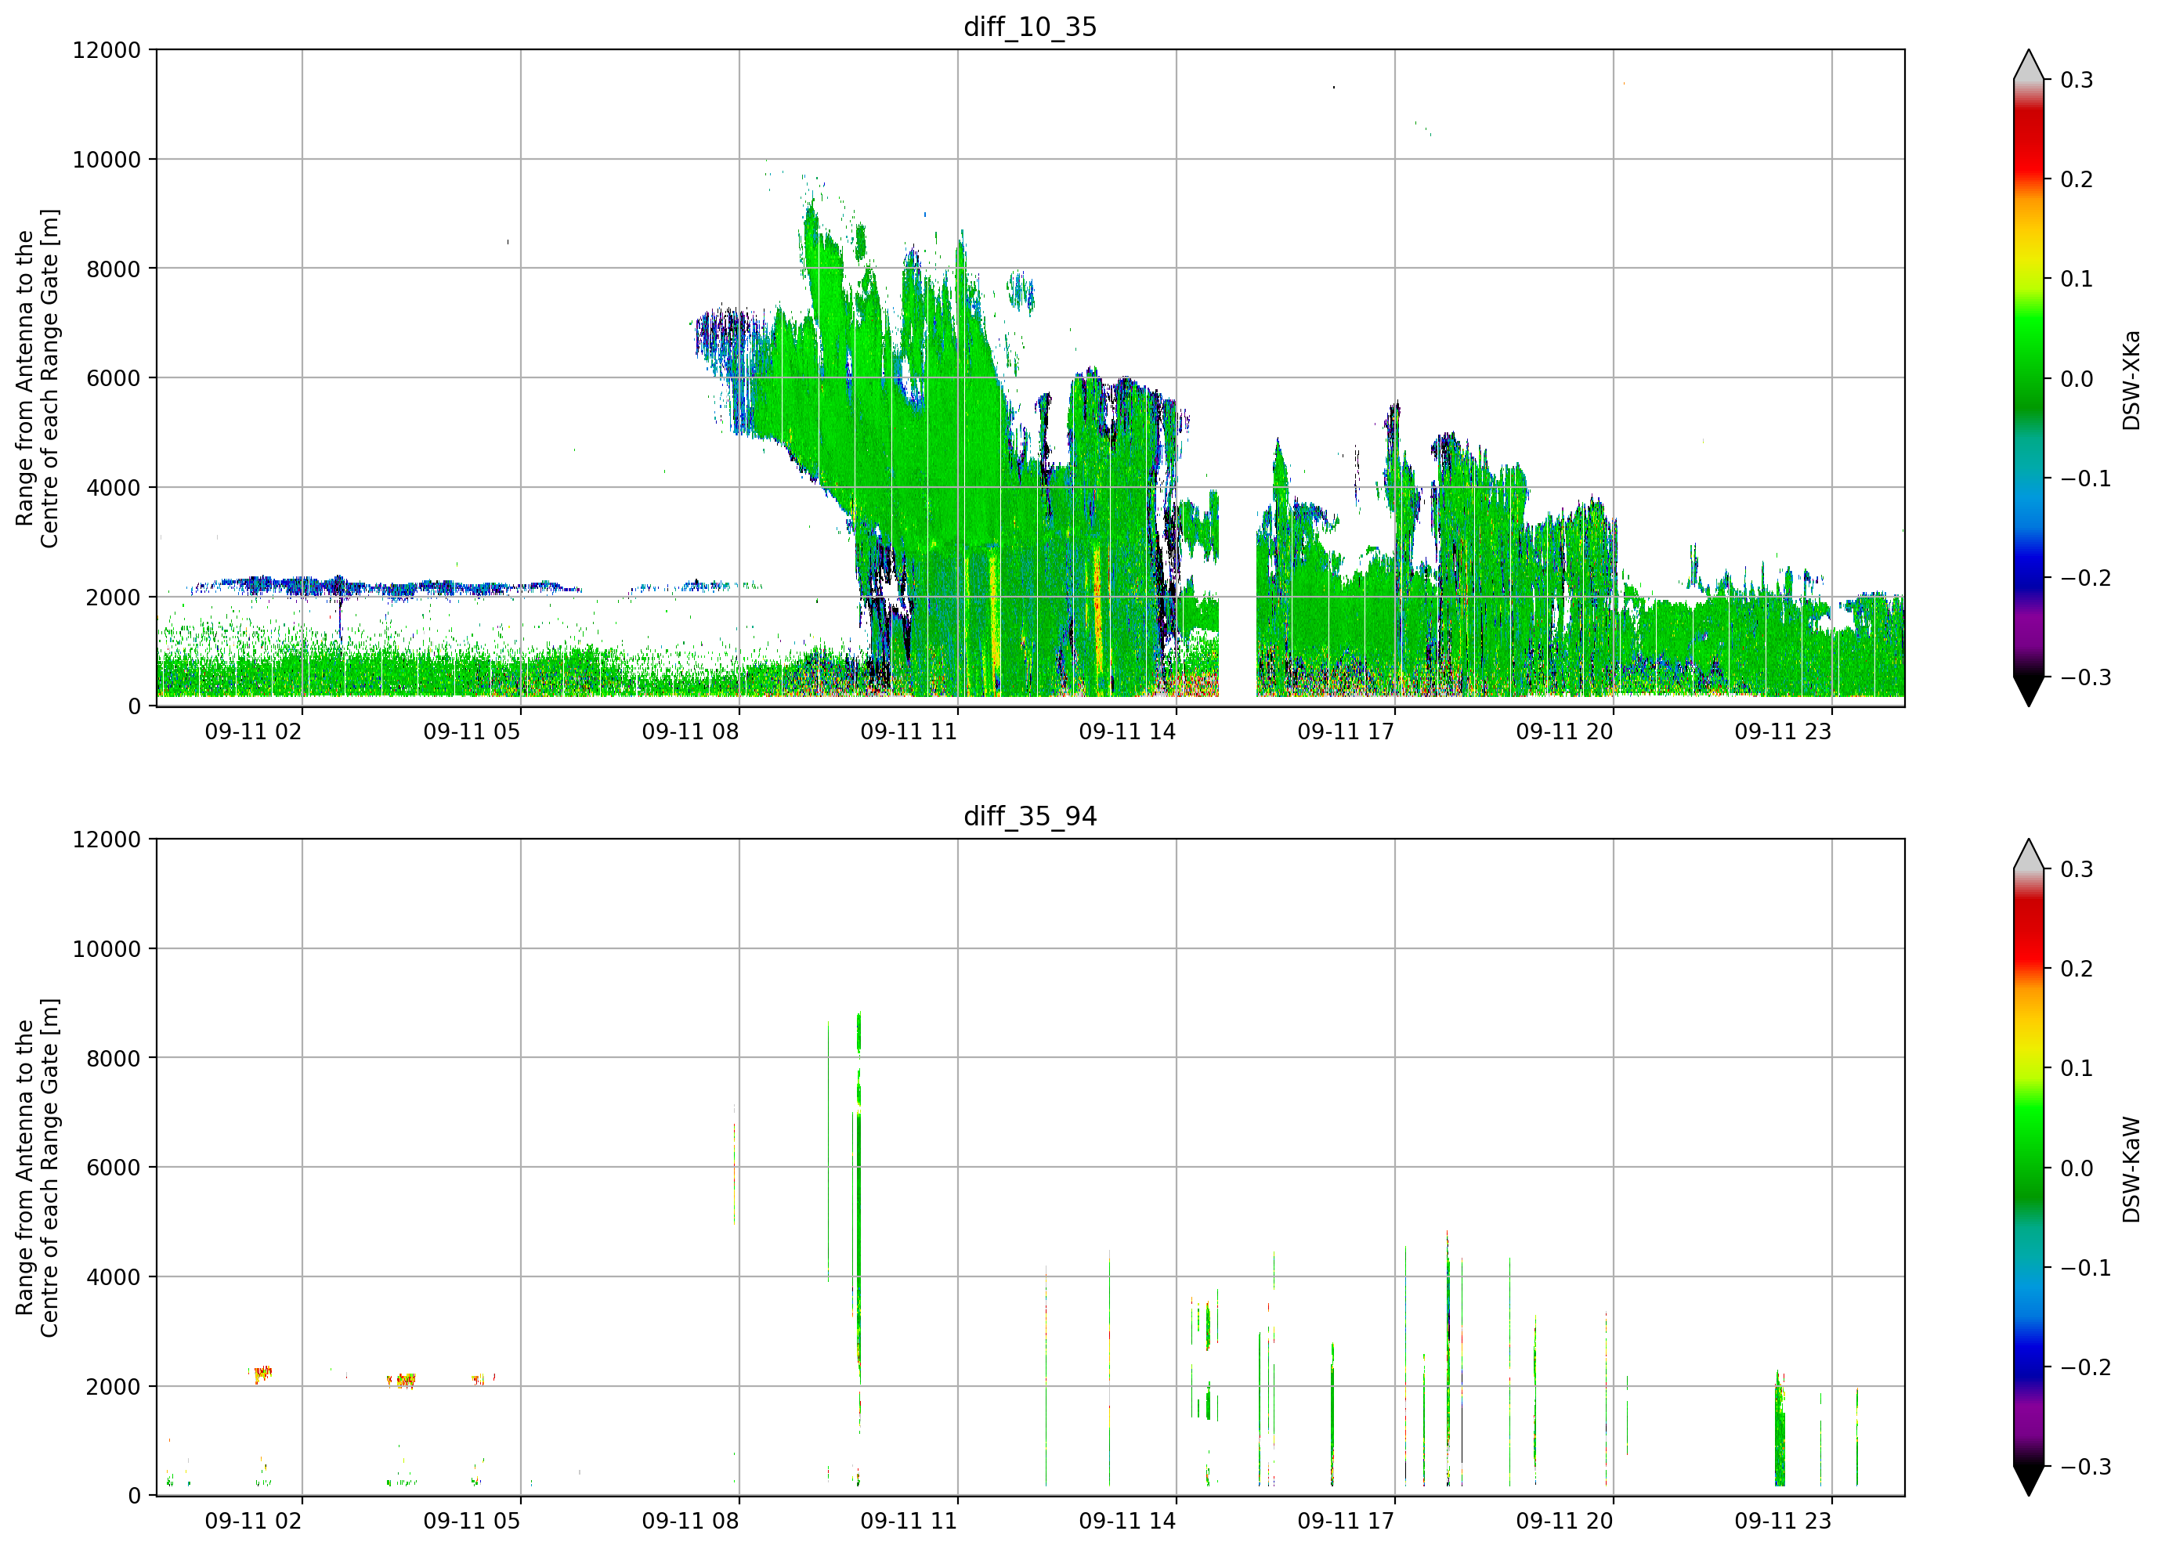
Task: Click the y-axis range label of diff_10_35
Action: (x=37, y=379)
